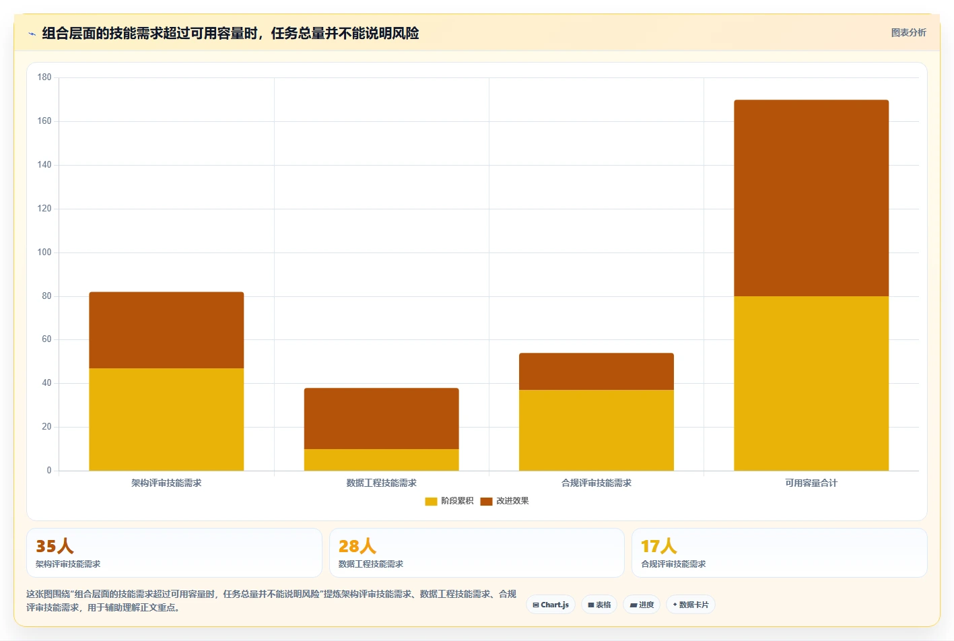Click the lightning icon beside the title

click(32, 34)
